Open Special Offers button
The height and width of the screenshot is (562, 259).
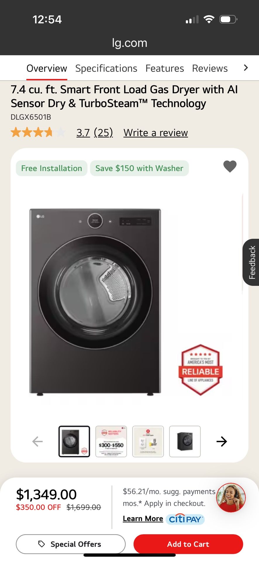[x=71, y=544]
